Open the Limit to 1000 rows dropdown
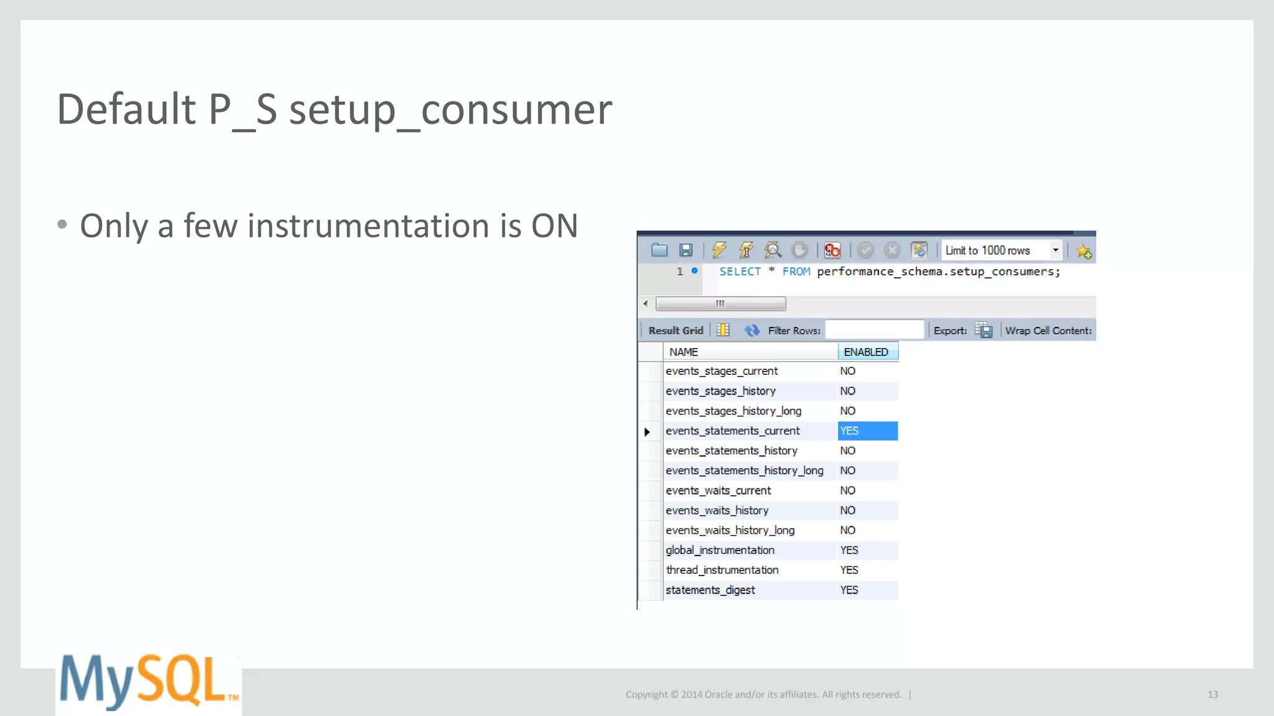The width and height of the screenshot is (1274, 716). 1055,250
